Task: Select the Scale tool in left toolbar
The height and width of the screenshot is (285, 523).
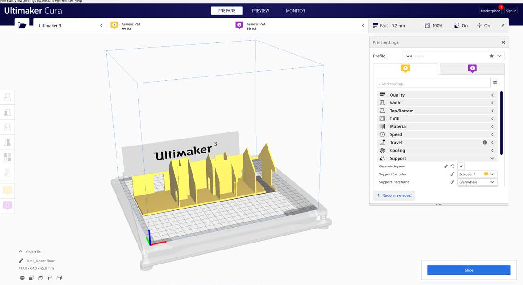Action: click(7, 112)
